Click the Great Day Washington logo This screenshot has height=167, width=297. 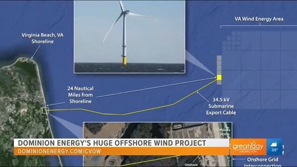(248, 147)
